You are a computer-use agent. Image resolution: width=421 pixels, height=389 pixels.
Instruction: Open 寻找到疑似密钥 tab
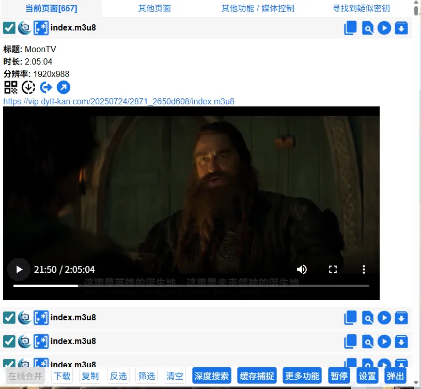361,8
